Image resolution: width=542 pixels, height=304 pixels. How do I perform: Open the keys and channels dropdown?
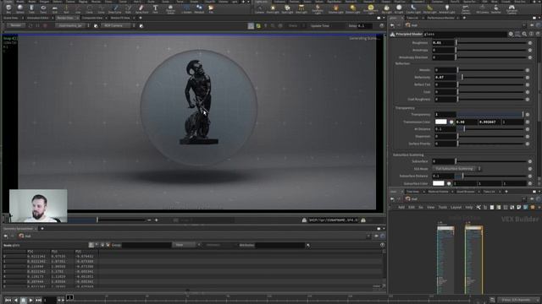(x=517, y=300)
